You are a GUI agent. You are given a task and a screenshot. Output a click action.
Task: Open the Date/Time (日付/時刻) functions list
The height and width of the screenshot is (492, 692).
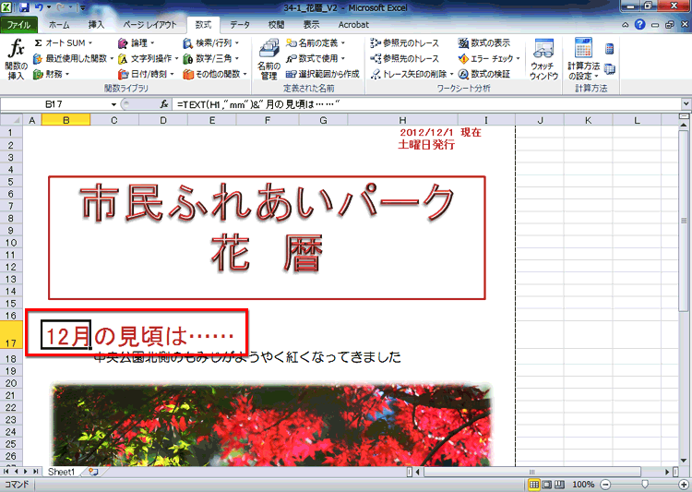146,74
